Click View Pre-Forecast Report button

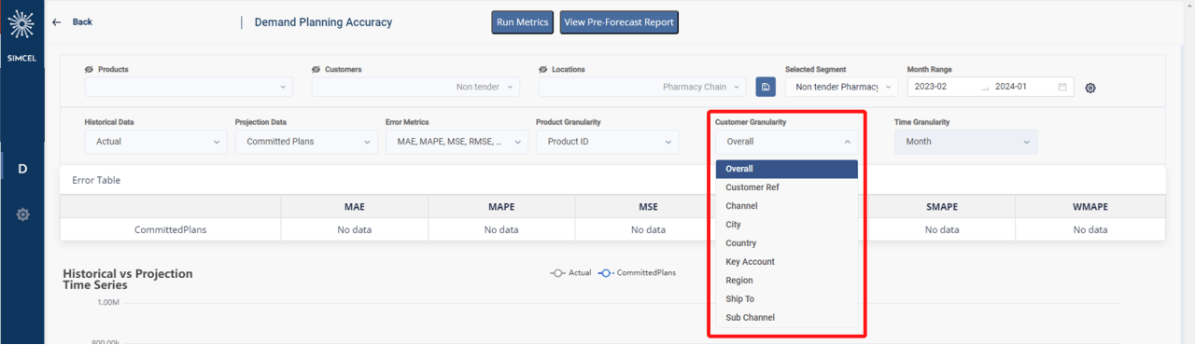[619, 22]
